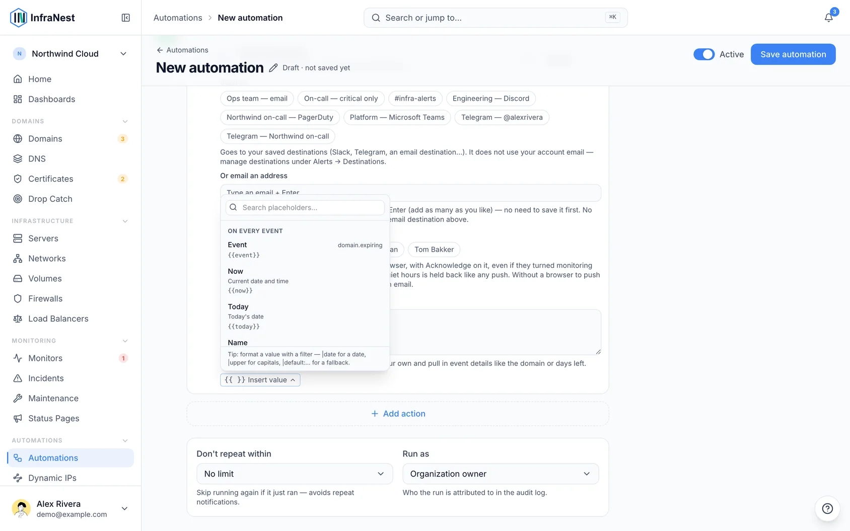Open Dynamic IPs in the sidebar
This screenshot has width=850, height=531.
point(70,478)
